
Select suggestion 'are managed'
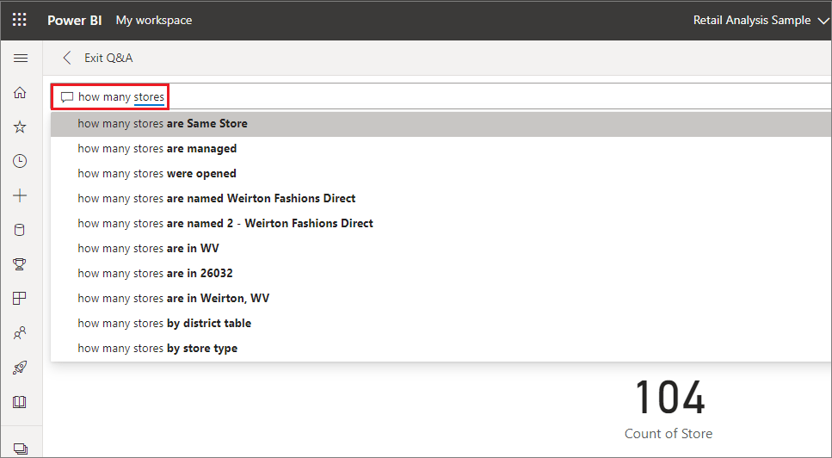(x=441, y=149)
